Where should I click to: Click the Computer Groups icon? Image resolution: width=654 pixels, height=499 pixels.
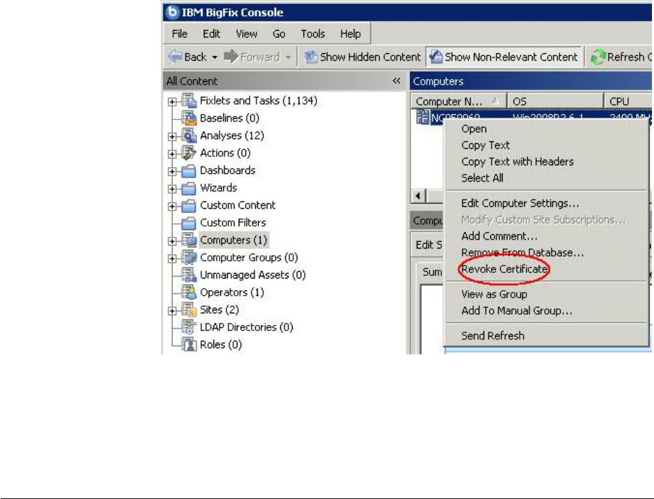coord(189,257)
